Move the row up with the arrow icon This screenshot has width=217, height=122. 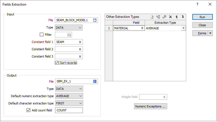click(x=177, y=17)
